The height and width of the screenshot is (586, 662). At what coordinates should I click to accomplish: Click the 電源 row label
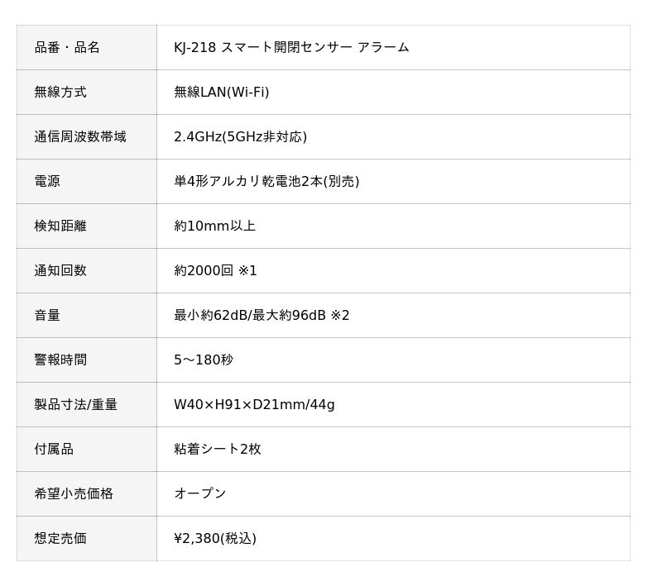tap(47, 181)
